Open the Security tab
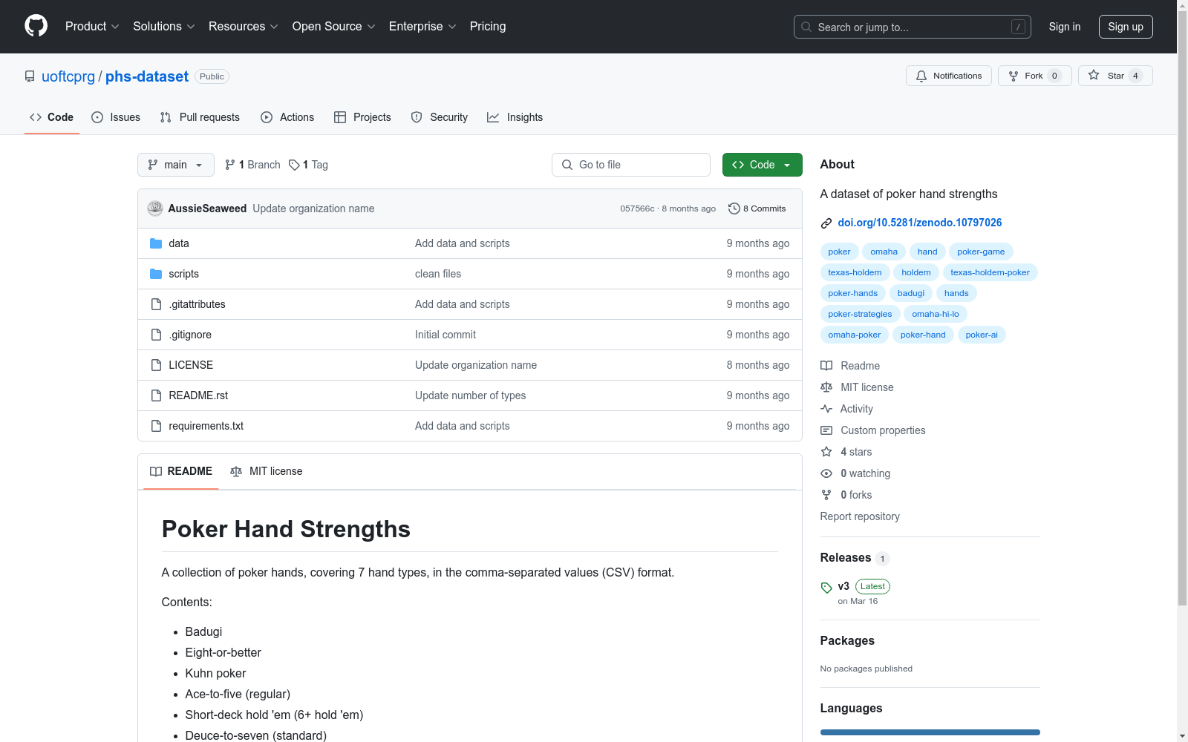This screenshot has height=742, width=1188. 440,117
